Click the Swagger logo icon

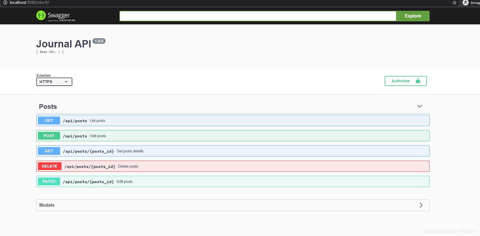pos(41,16)
